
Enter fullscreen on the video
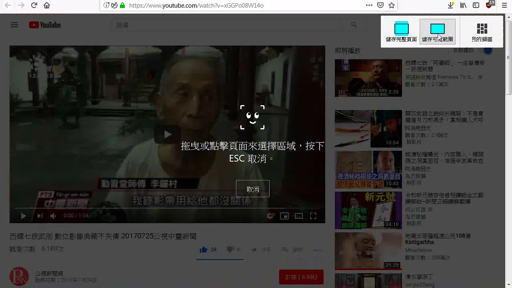313,216
